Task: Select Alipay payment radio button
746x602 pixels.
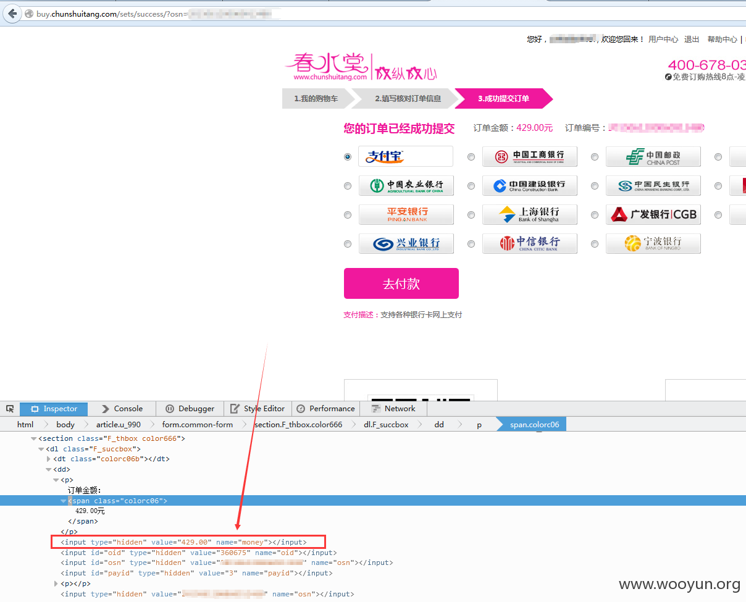Action: coord(348,157)
